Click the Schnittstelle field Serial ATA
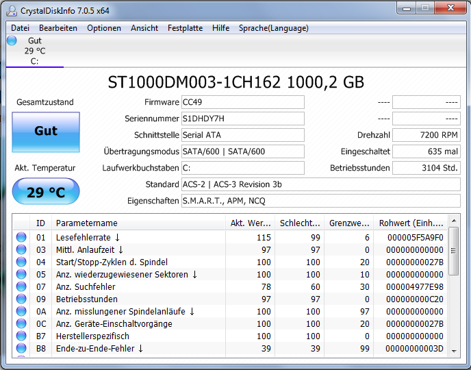Image resolution: width=471 pixels, height=370 pixels. [243, 135]
